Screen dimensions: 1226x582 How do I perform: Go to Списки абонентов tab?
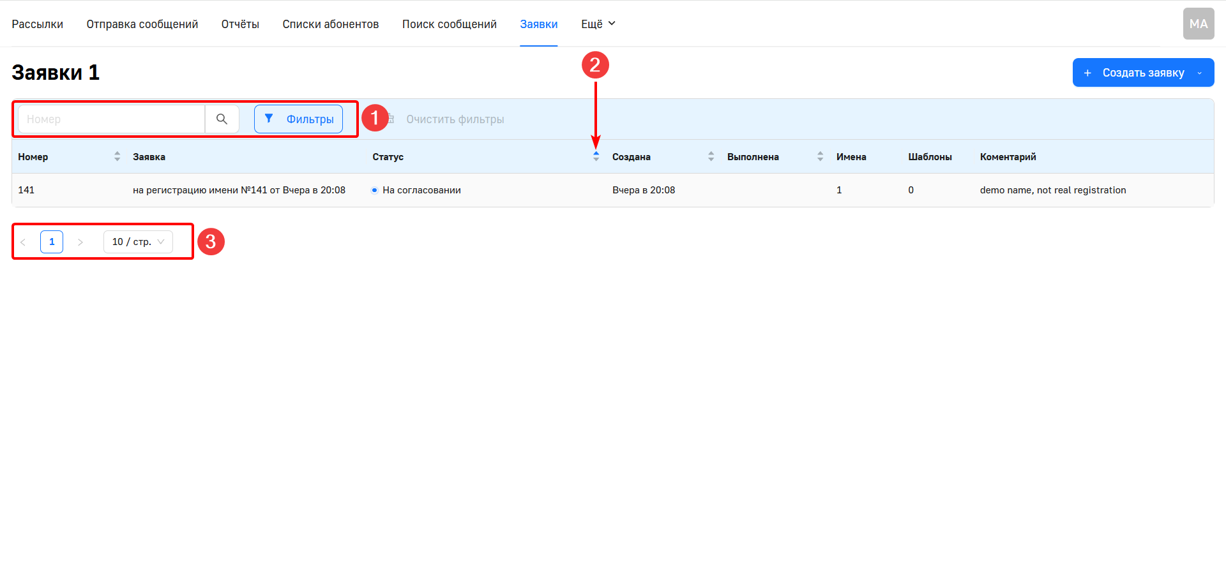click(330, 24)
